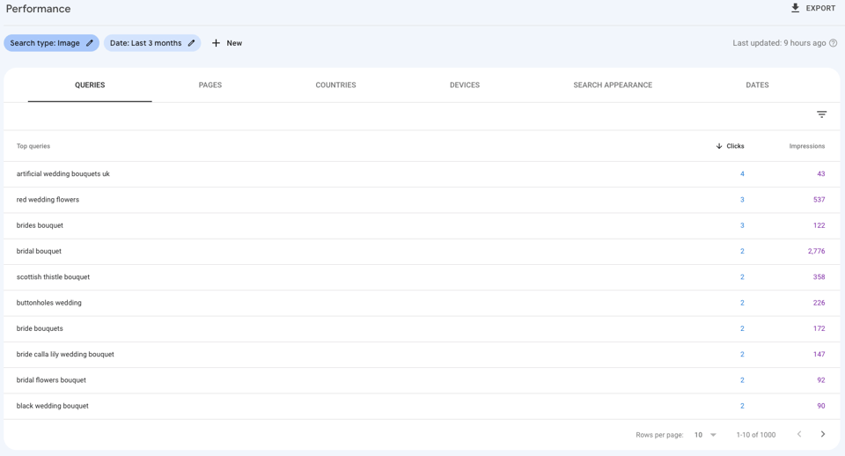
Task: Go to next page of results
Action: click(823, 435)
